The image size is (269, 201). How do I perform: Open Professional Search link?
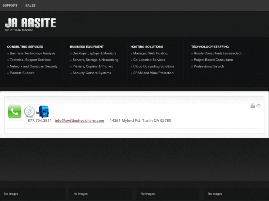209,66
